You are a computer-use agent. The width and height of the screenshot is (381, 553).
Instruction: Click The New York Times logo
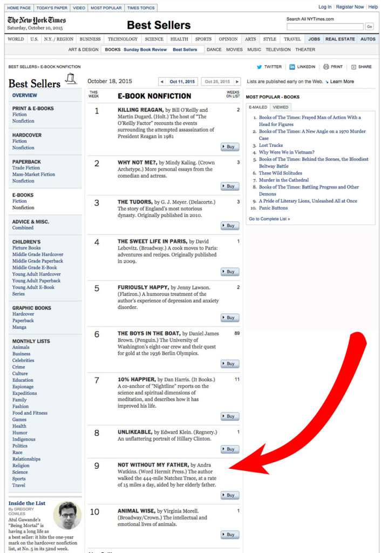point(37,20)
